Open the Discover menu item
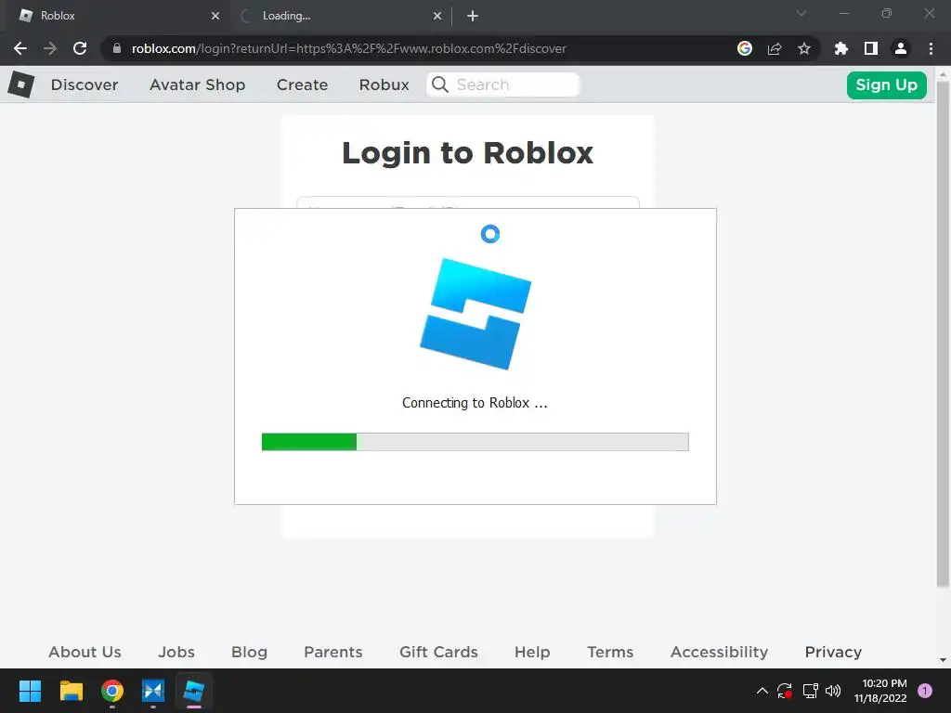Screen dimensions: 951x713 click(85, 84)
